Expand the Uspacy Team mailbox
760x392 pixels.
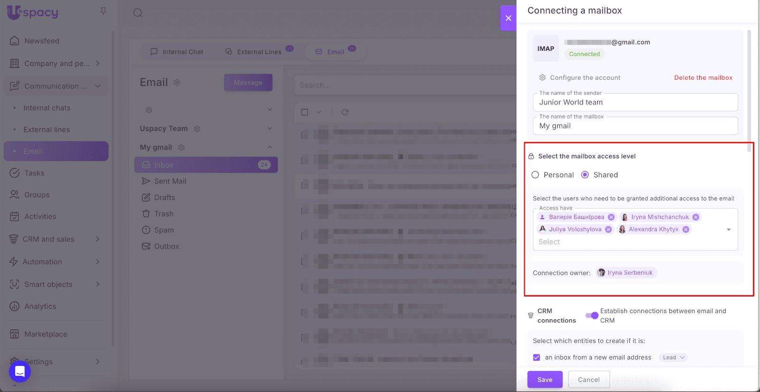[270, 128]
